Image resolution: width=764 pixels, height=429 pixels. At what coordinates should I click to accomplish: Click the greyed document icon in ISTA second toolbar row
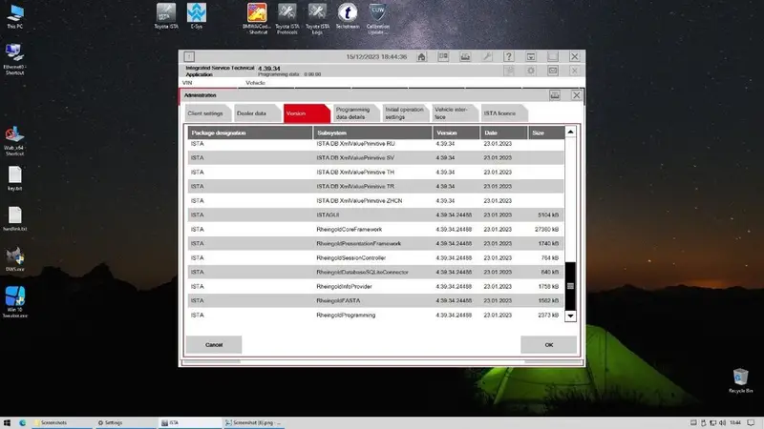(x=509, y=71)
